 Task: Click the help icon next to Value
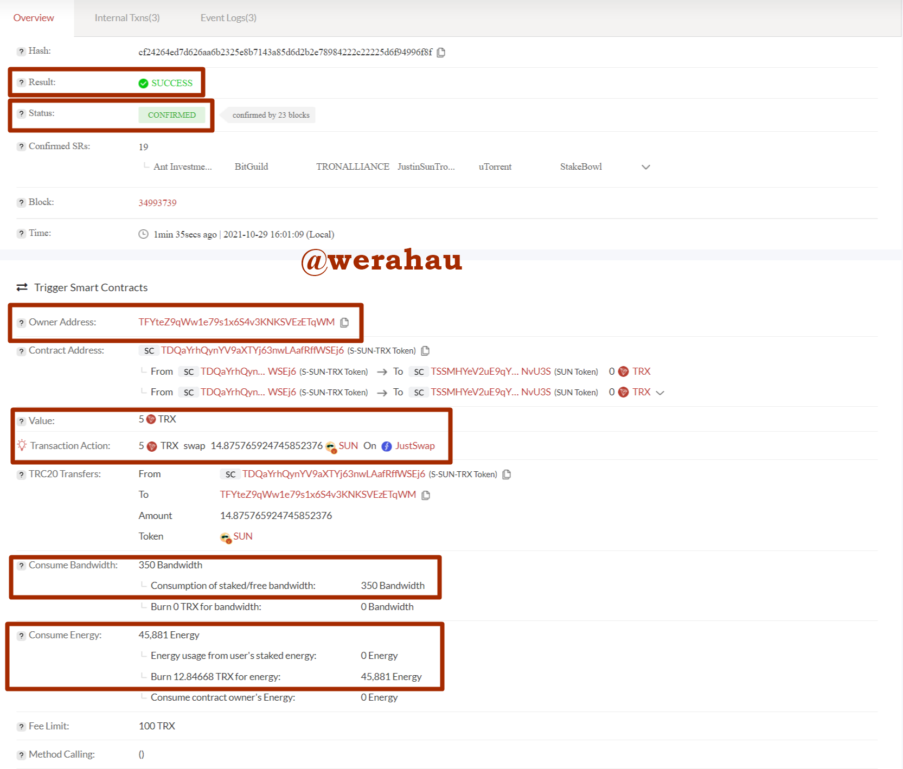[x=21, y=421]
